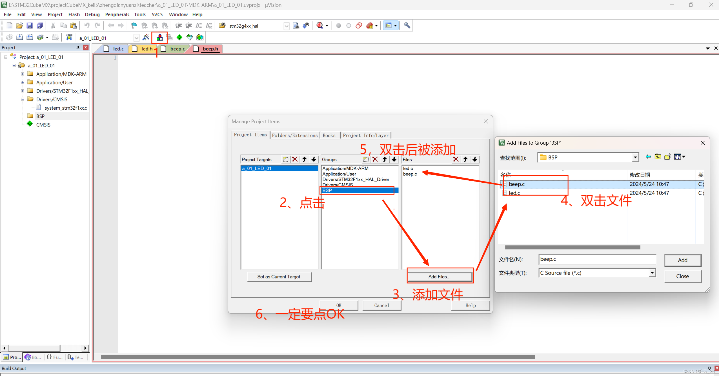Open the Flash menu
Viewport: 719px width, 376px height.
point(74,14)
